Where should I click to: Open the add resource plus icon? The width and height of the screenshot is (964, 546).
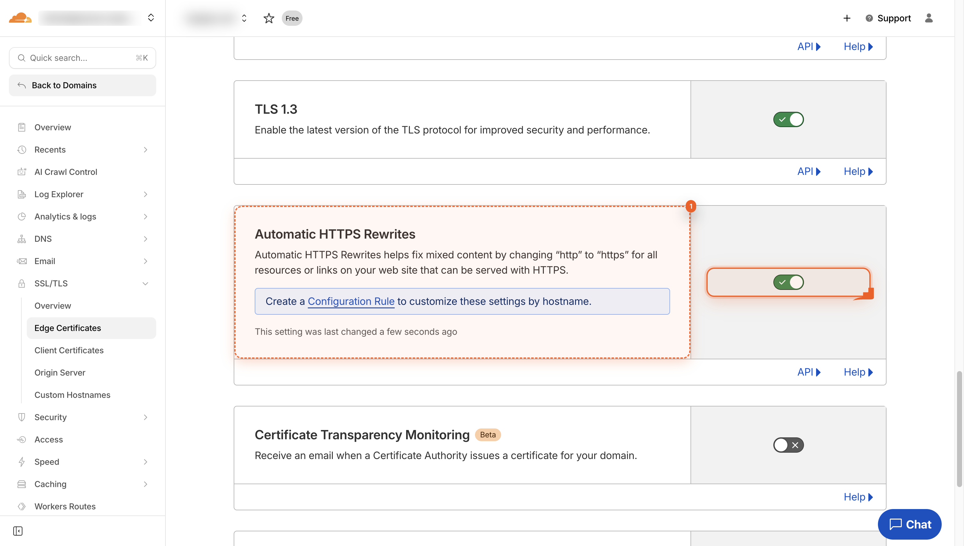(x=846, y=18)
